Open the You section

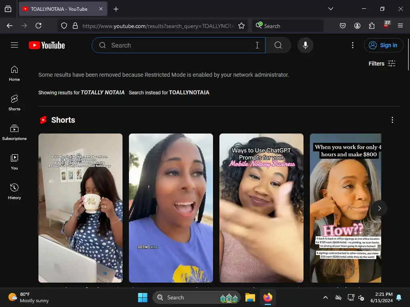click(x=14, y=162)
